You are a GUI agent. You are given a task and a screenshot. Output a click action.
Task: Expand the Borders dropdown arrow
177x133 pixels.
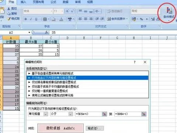tap(49, 19)
